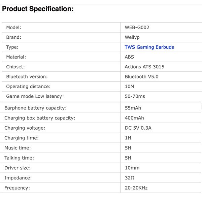Screen dimensions: 202x202
Task: Click the Actions ATS 3015 chipset value
Action: pos(144,67)
